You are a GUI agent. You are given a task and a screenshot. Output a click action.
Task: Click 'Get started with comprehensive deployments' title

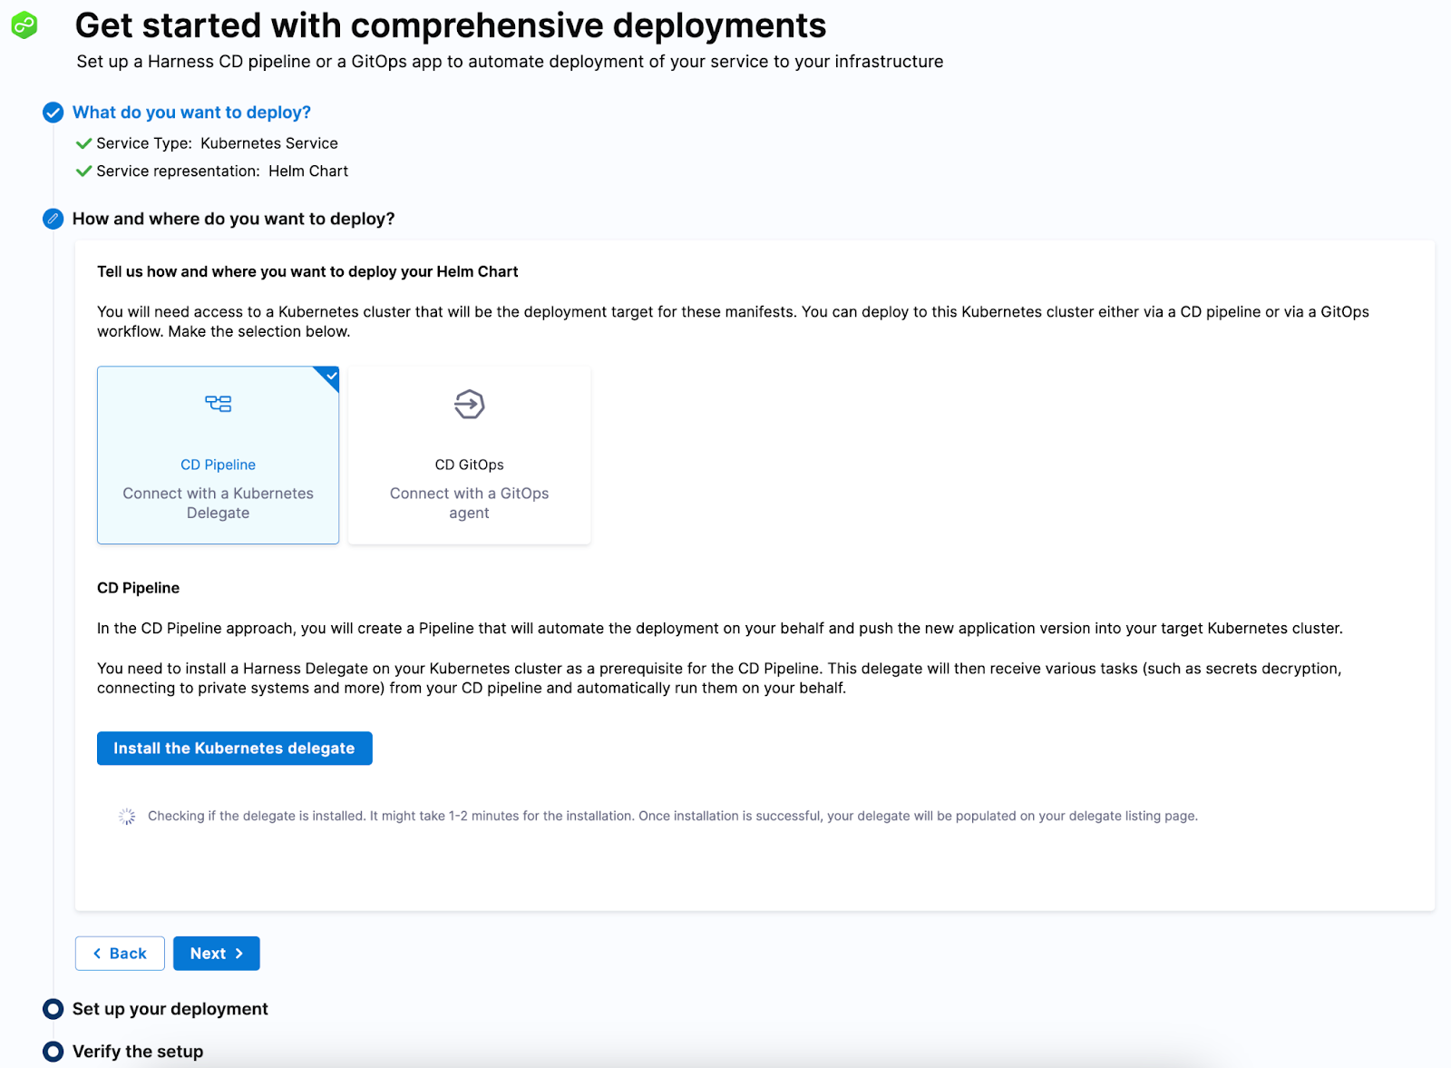point(451,26)
